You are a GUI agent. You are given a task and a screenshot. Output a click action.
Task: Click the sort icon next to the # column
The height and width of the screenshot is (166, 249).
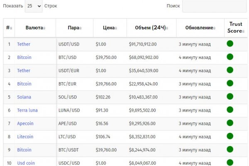[x=11, y=28]
